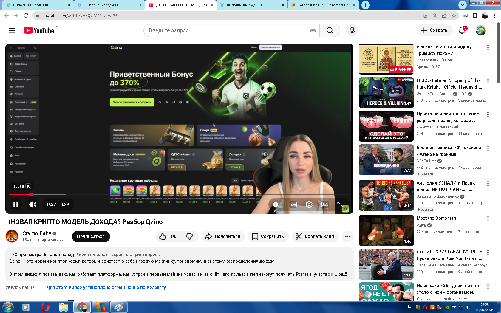Open the YouTube account avatar menu
The height and width of the screenshot is (313, 501).
(x=481, y=30)
